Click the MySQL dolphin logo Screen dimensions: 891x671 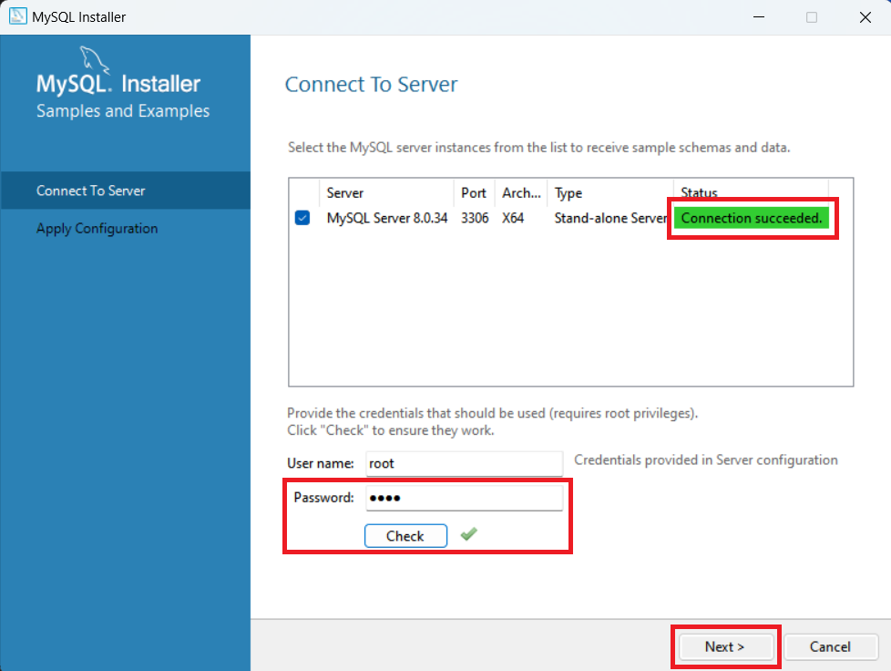tap(94, 59)
